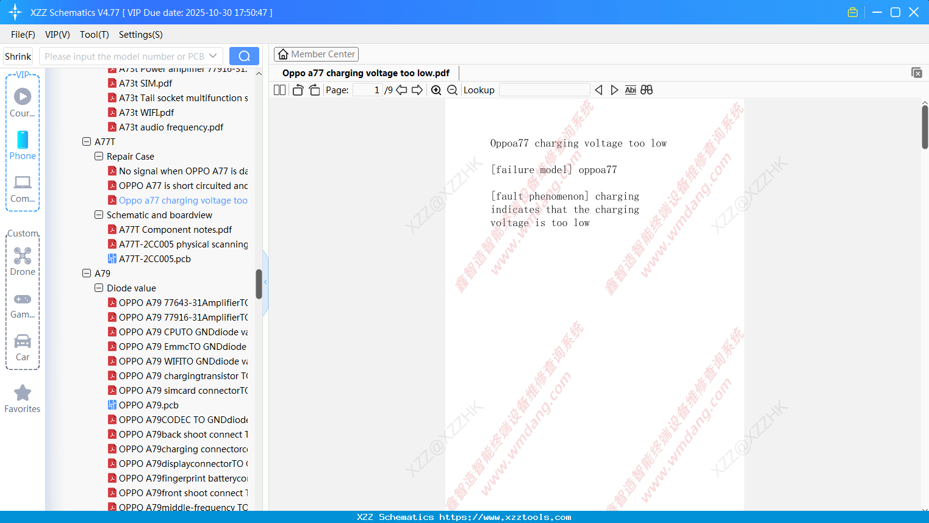929x523 pixels.
Task: Click the XZZ Schematics logo icon
Action: click(15, 12)
